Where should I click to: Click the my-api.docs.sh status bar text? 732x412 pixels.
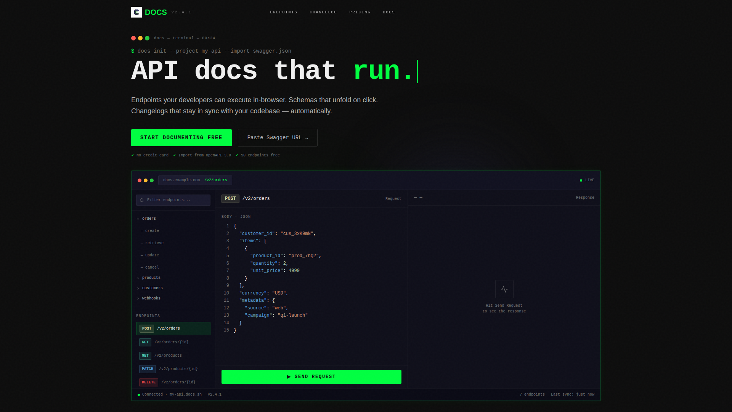click(x=186, y=394)
